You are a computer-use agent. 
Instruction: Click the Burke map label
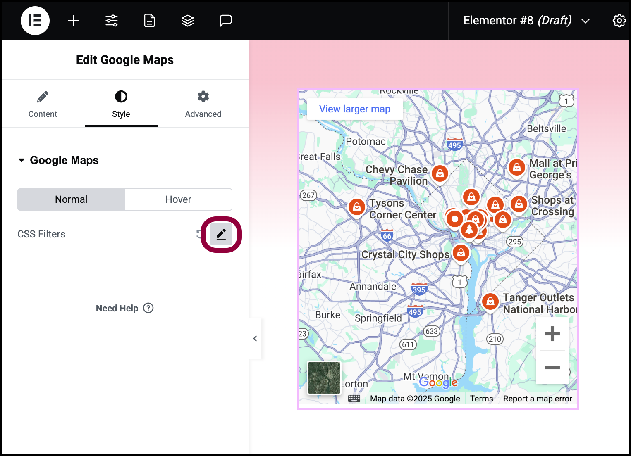tap(328, 315)
